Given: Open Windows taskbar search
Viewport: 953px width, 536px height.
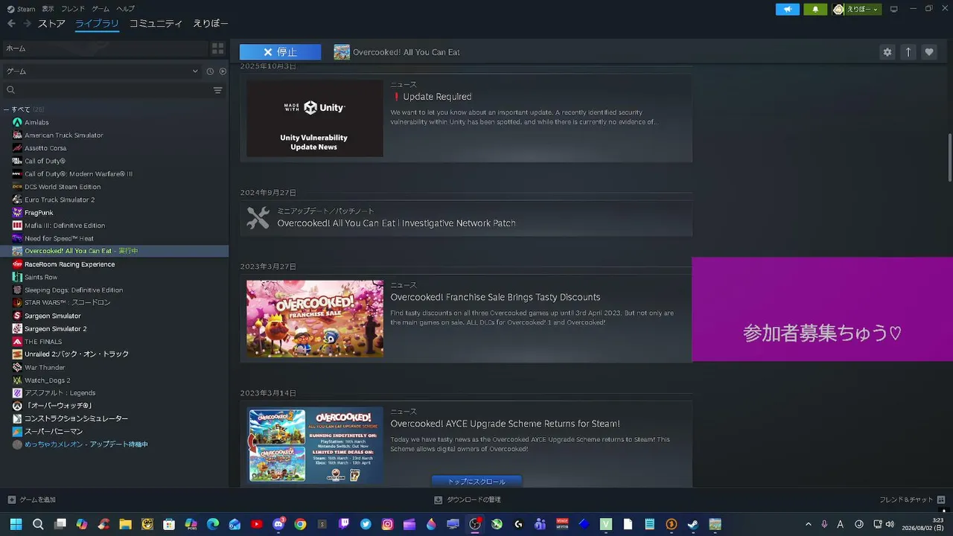Looking at the screenshot, I should click(38, 524).
